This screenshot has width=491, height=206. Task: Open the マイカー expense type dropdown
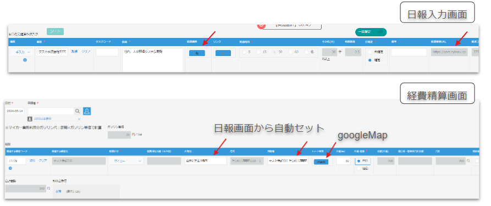pos(126,161)
